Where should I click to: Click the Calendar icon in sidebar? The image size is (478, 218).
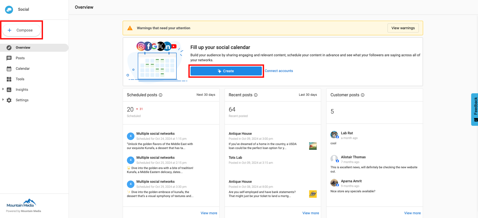pyautogui.click(x=9, y=69)
